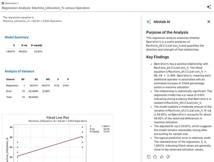
Task: Select the R-sq value 56.92%
Action: click(23, 51)
